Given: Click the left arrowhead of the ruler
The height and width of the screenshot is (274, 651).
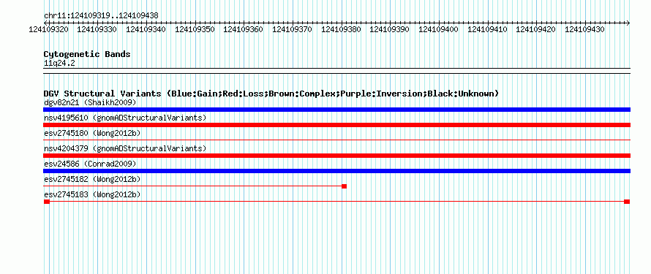Looking at the screenshot, I should pos(46,23).
